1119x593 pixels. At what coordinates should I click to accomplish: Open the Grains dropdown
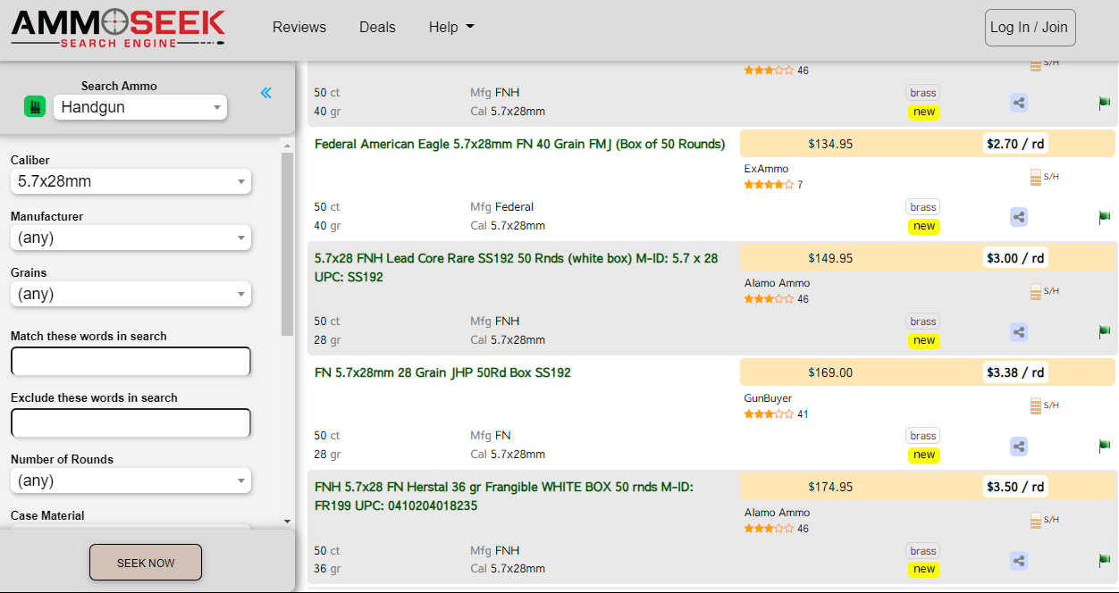(130, 294)
